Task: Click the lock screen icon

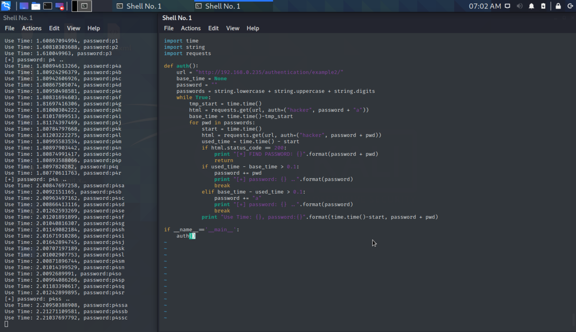Action: coord(558,6)
